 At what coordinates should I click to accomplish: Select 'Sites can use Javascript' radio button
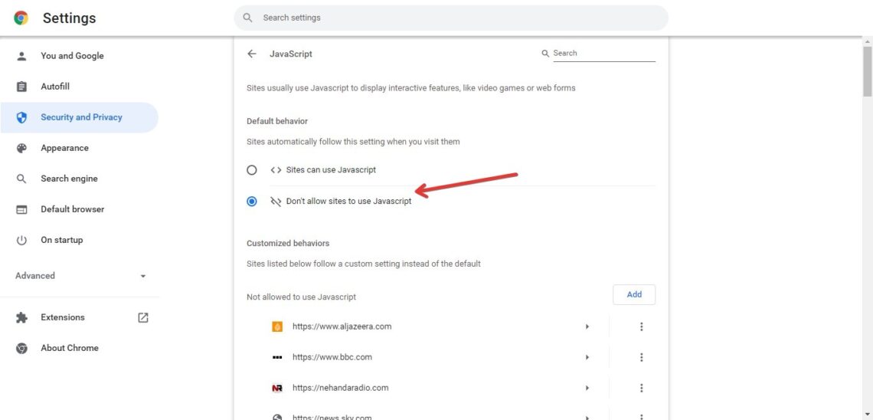click(x=252, y=170)
